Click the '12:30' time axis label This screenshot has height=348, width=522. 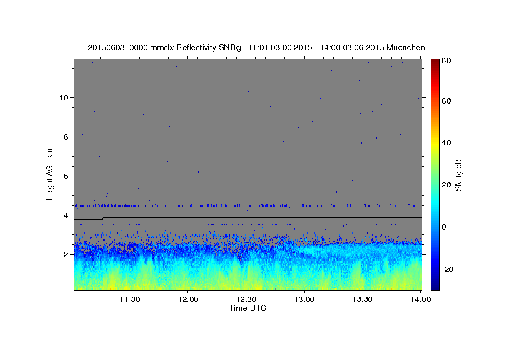246,300
